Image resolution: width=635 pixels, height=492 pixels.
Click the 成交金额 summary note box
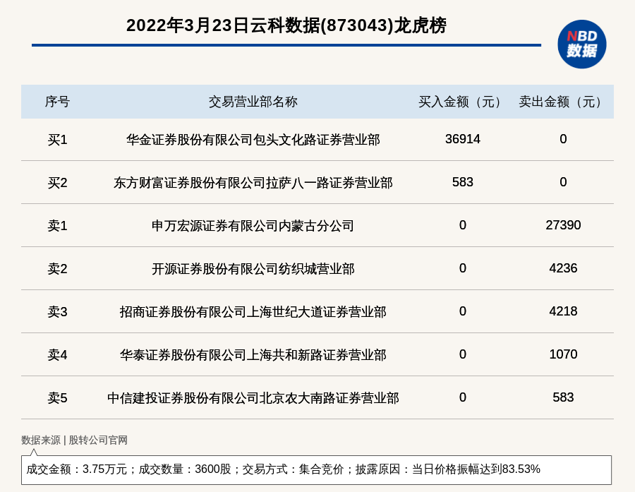(316, 469)
